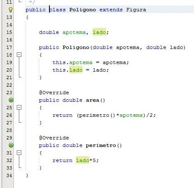Click the perimetro() call inside area method
Screen dimensions: 194x188
click(x=96, y=115)
